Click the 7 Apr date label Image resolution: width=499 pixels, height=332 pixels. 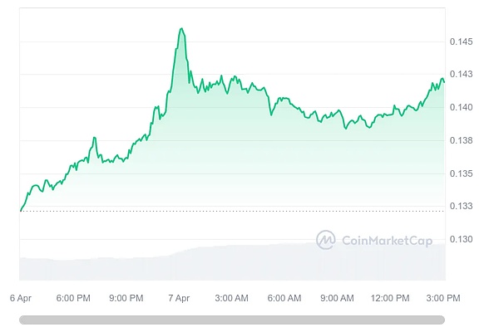click(x=180, y=297)
